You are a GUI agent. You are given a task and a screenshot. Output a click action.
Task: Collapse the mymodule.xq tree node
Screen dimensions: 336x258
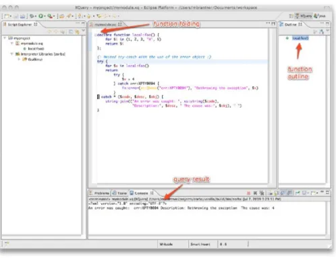click(x=12, y=43)
